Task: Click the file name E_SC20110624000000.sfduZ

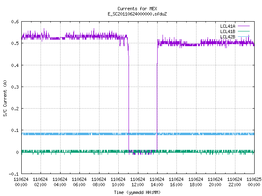Action: [137, 14]
